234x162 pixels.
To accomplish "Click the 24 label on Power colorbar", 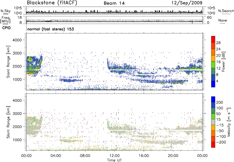I will [218, 49].
